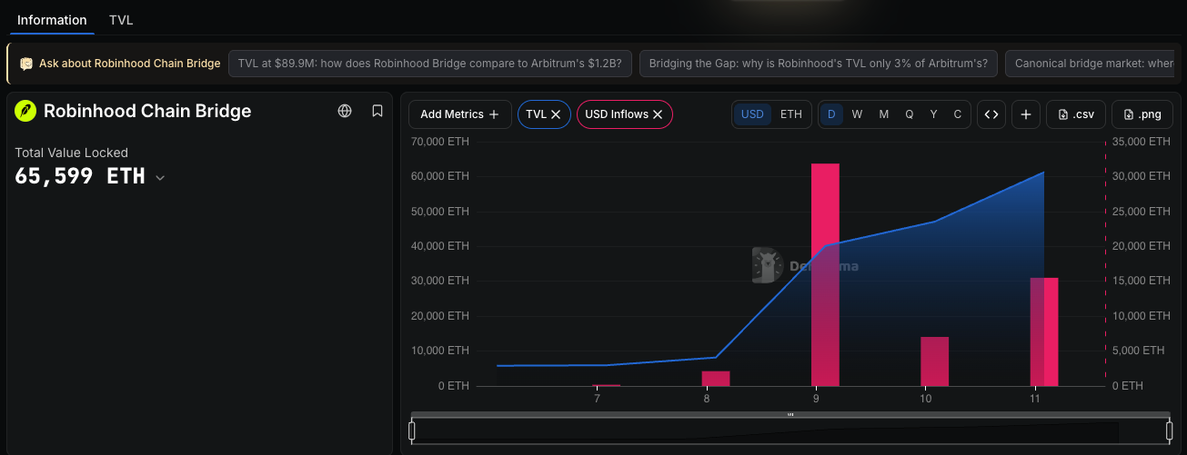Click the inflow bar on day 11
The width and height of the screenshot is (1187, 455).
[1044, 331]
